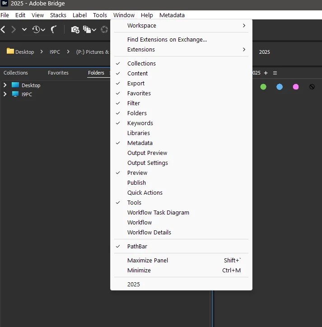The width and height of the screenshot is (322, 327).
Task: Click the Go back arrow in toolbar
Action: pyautogui.click(x=3, y=29)
